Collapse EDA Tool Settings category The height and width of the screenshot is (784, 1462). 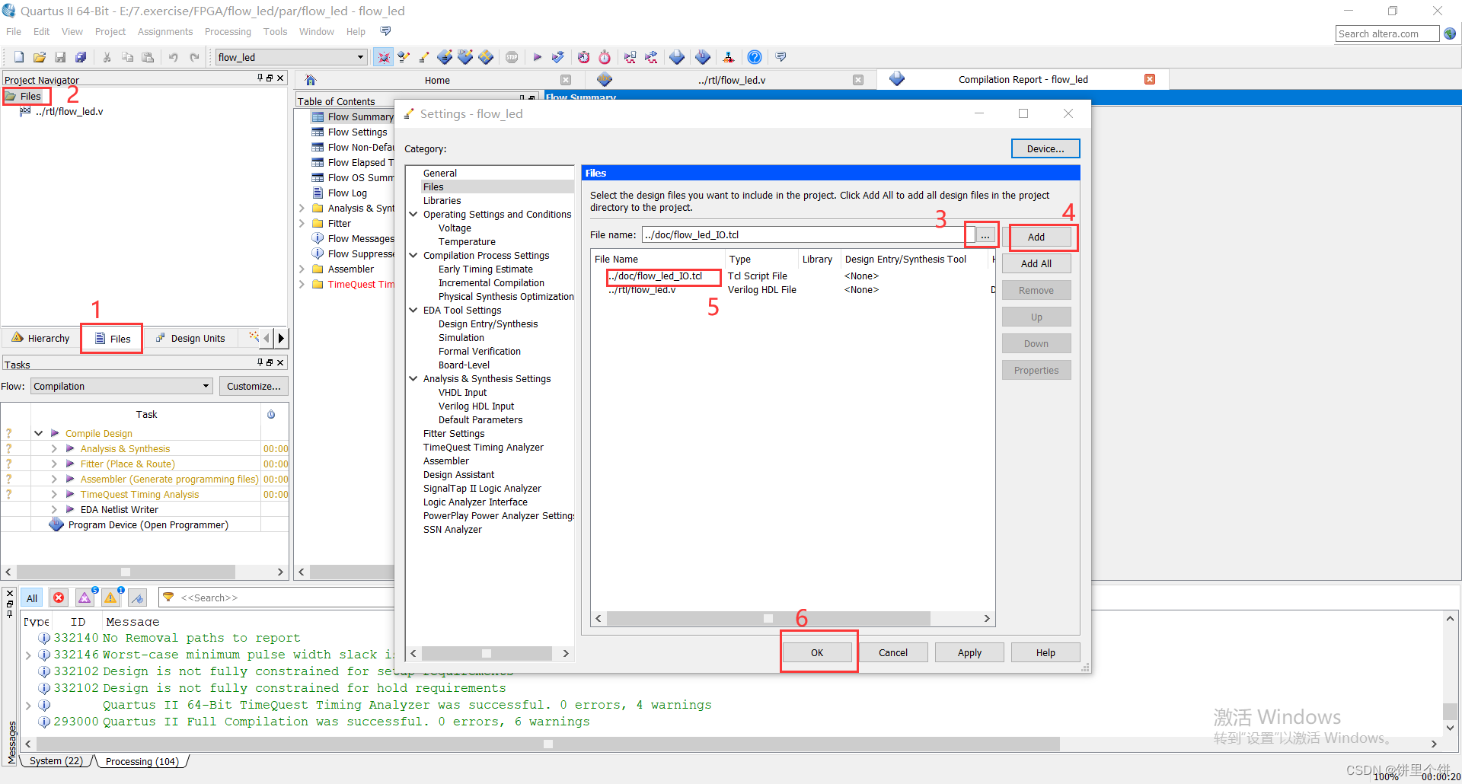pos(413,310)
